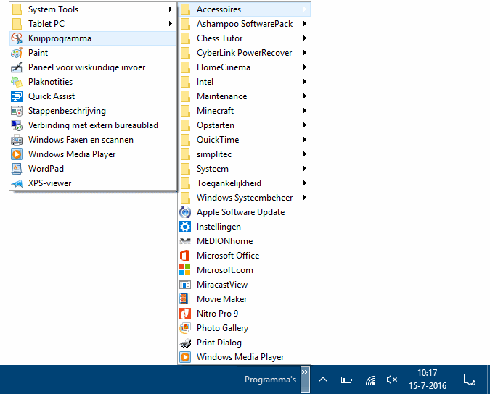Expand Ashampoo SoftwarePack submenu arrow

[305, 24]
